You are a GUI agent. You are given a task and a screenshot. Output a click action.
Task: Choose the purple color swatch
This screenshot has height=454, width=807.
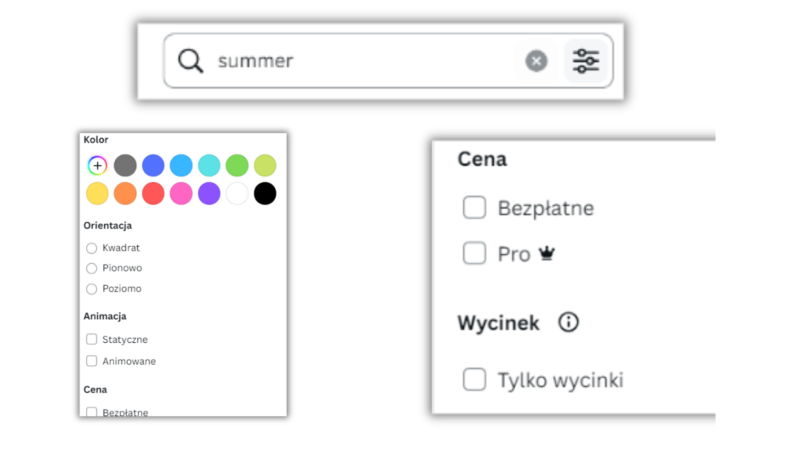click(209, 194)
